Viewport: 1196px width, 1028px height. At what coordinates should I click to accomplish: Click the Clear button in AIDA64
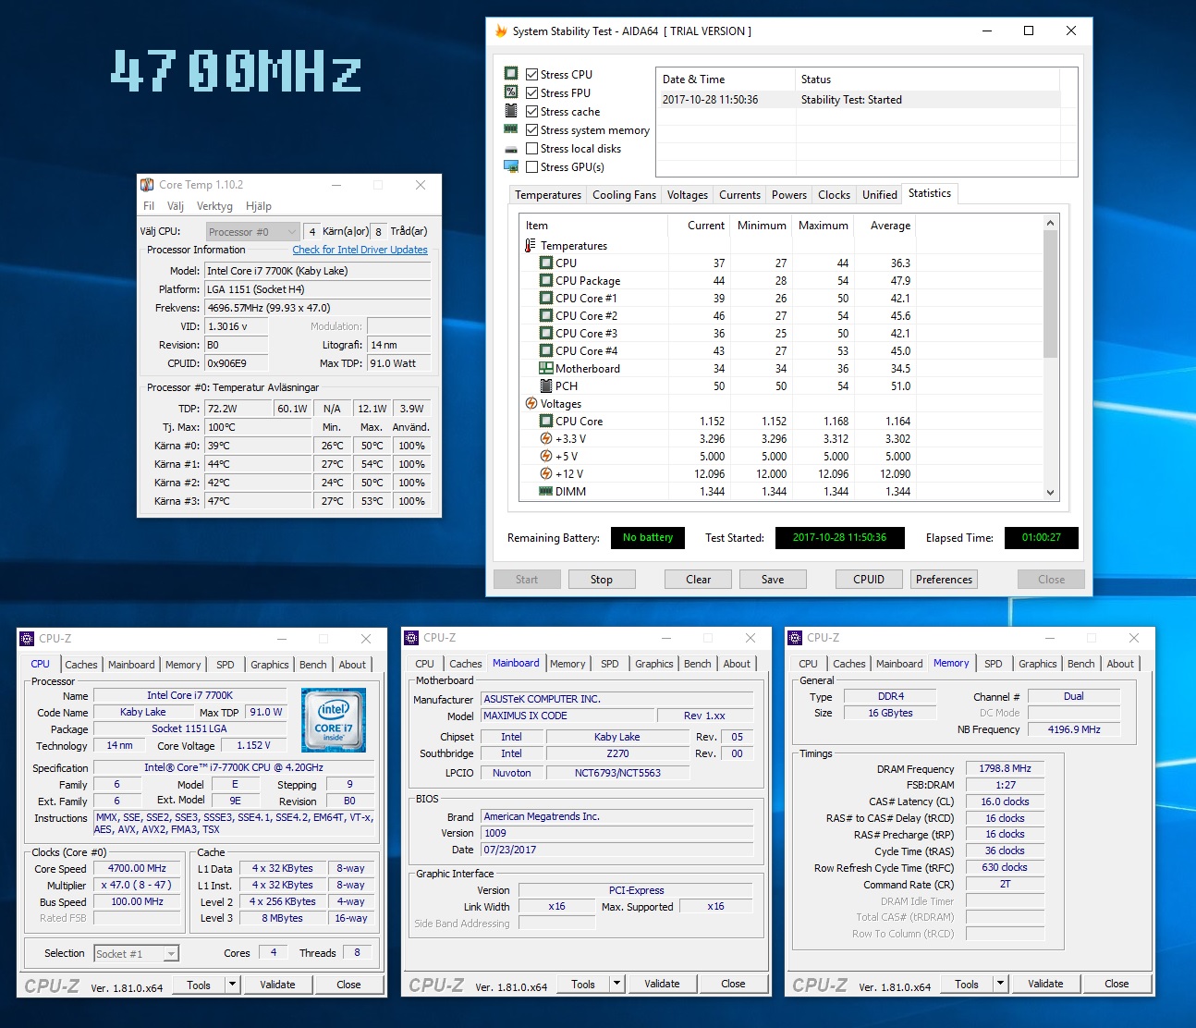[699, 580]
